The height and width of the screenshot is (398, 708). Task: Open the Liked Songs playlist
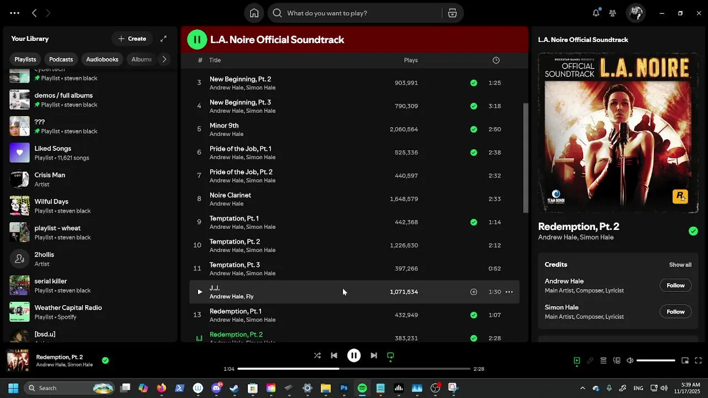tap(91, 153)
